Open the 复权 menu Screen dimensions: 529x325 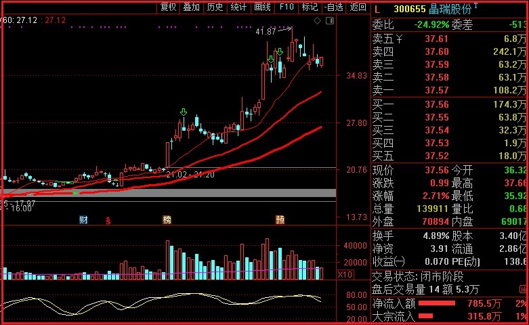pos(169,7)
